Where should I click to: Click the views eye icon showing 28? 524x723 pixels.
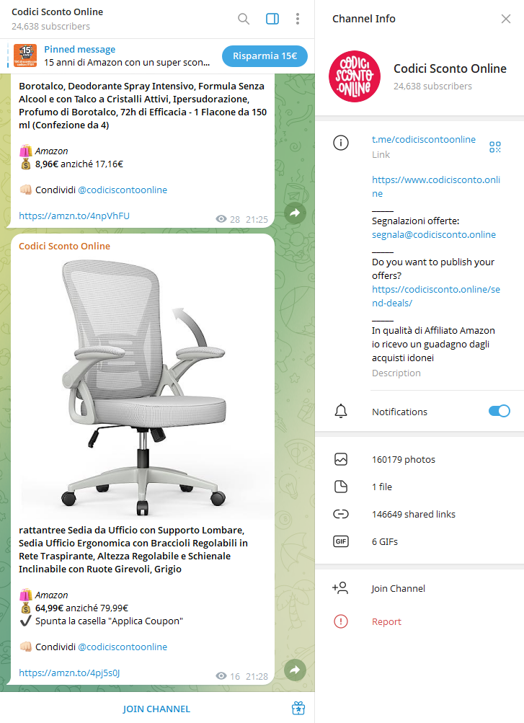click(221, 219)
